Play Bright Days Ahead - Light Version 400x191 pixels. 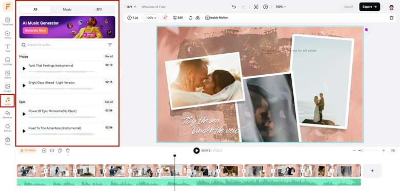tap(24, 86)
